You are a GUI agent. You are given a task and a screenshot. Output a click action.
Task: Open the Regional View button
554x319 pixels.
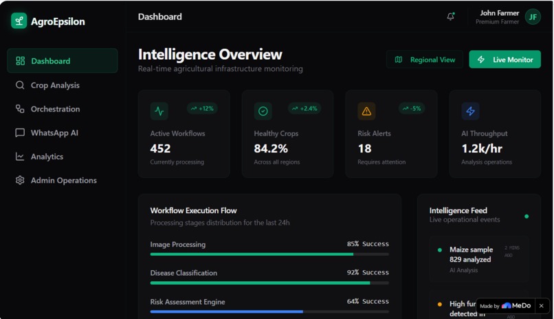[425, 59]
